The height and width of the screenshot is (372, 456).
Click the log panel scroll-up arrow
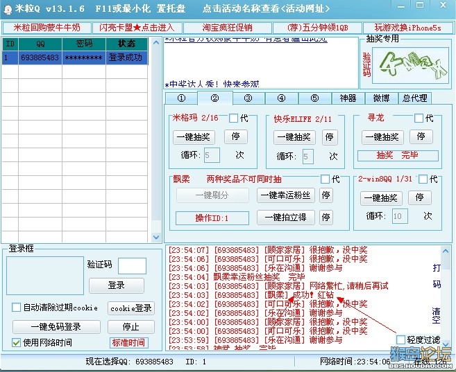pyautogui.click(x=445, y=250)
